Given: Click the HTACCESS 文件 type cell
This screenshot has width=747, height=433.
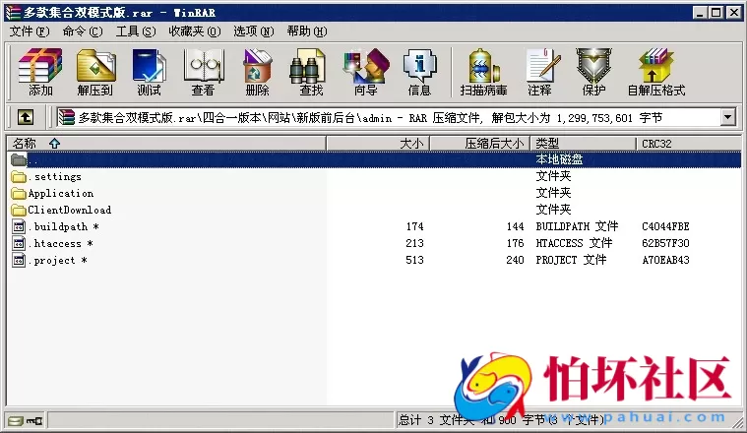Looking at the screenshot, I should 574,243.
